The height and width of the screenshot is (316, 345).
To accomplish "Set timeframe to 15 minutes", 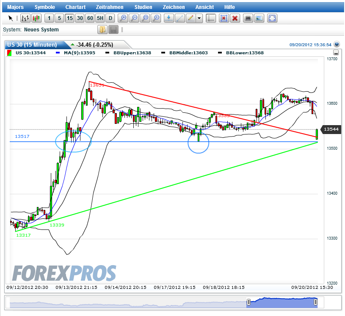I will coord(70,18).
